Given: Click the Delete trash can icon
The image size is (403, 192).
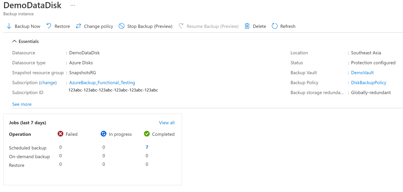Looking at the screenshot, I should (x=248, y=26).
